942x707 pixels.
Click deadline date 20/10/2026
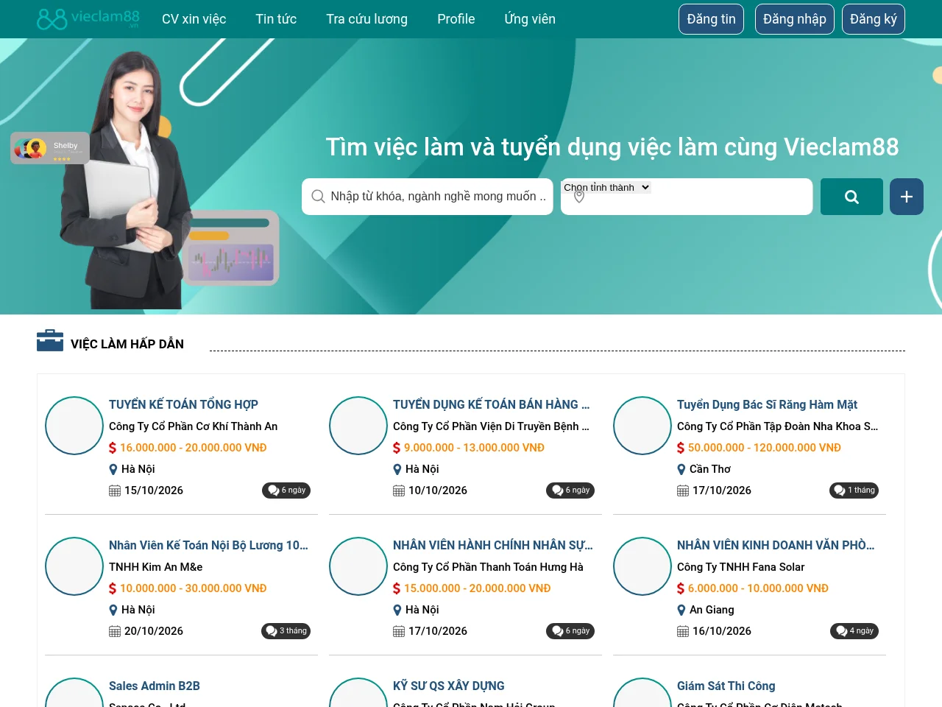tap(154, 631)
